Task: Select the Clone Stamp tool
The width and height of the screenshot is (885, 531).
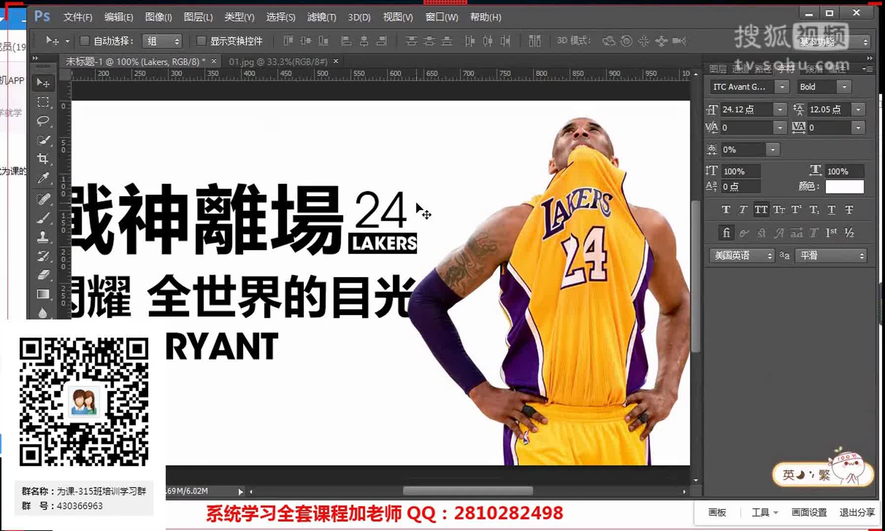Action: 43,237
